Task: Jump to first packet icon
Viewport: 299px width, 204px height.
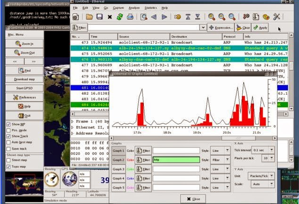Action: coord(188,17)
